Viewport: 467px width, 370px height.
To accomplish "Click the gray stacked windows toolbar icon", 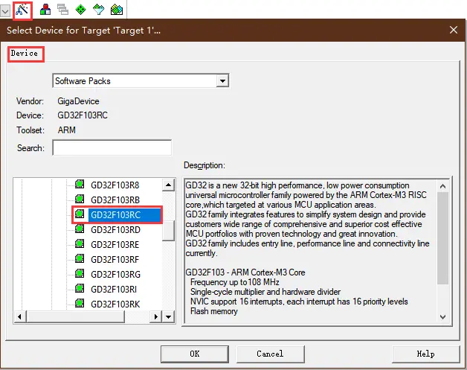I will [x=62, y=10].
